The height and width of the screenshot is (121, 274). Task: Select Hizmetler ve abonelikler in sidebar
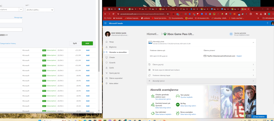[x=116, y=52]
